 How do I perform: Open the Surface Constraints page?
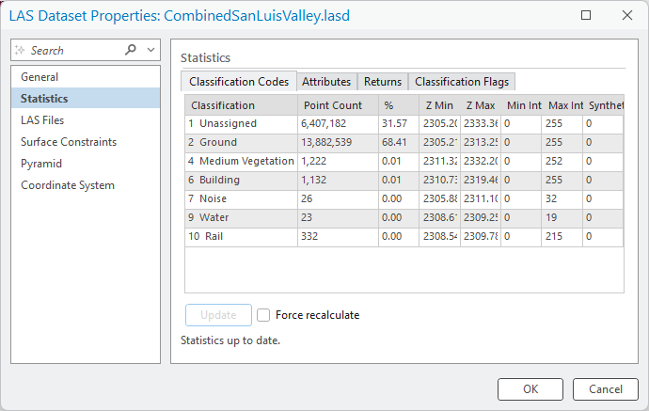[x=69, y=142]
